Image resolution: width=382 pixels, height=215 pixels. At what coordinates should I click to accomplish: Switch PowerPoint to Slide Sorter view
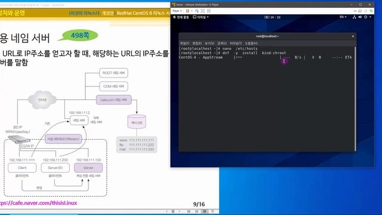(196, 211)
